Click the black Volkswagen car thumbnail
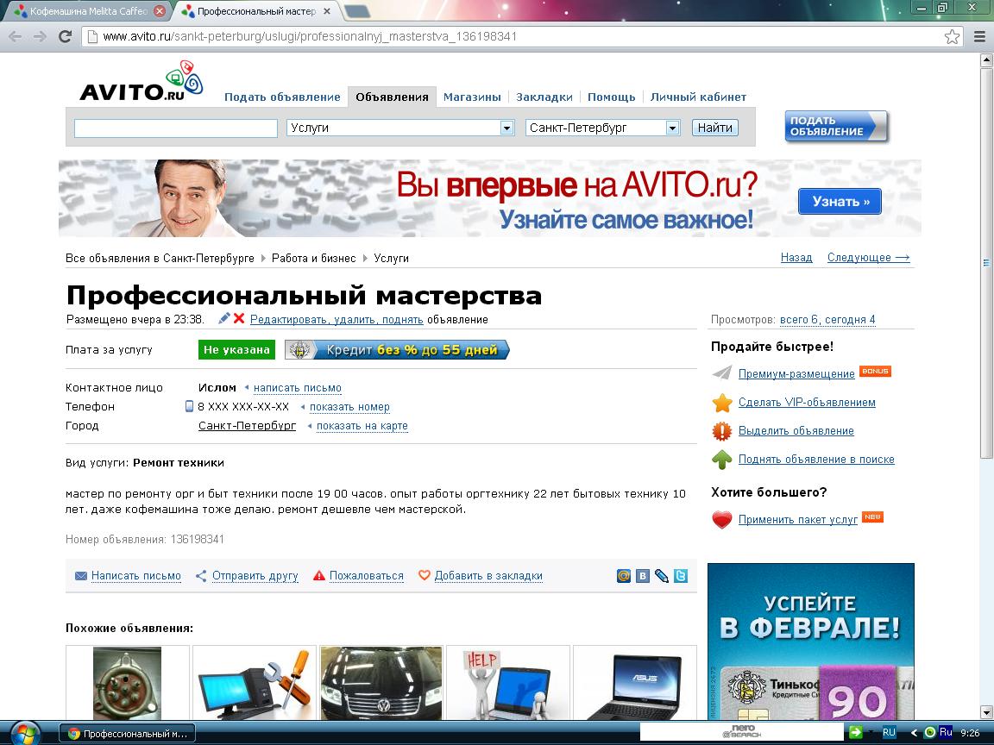Viewport: 994px width, 745px height. 381,683
